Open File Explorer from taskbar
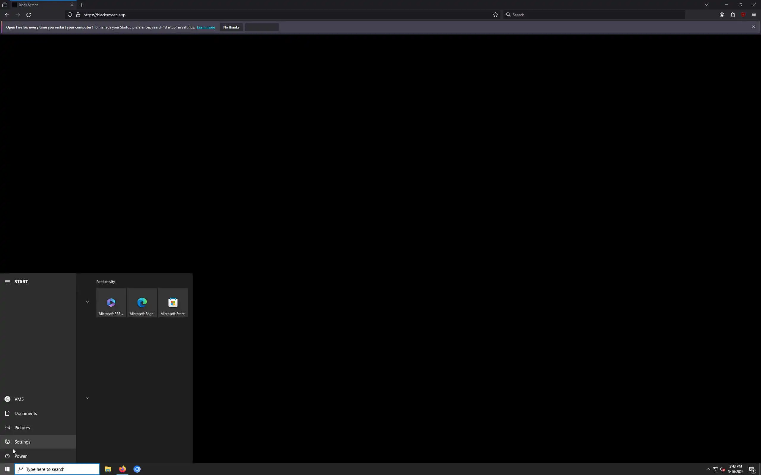 tap(108, 469)
